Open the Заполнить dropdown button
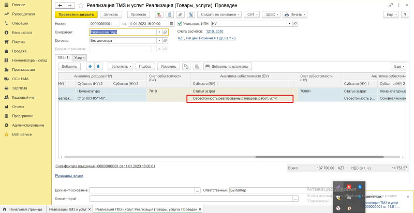414x213 pixels. (x=122, y=66)
